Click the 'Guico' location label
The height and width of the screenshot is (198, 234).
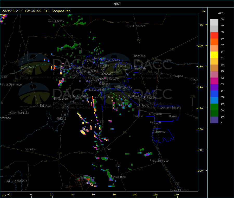pos(159,73)
